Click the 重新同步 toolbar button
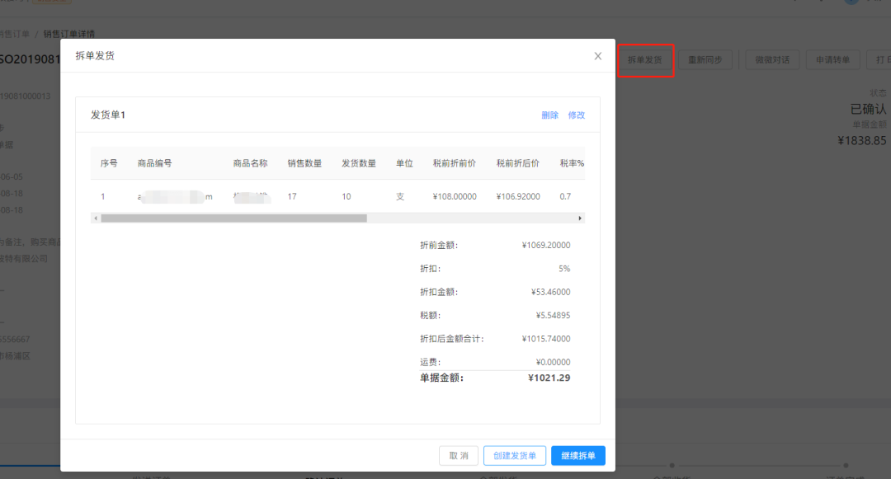This screenshot has height=479, width=891. [705, 60]
